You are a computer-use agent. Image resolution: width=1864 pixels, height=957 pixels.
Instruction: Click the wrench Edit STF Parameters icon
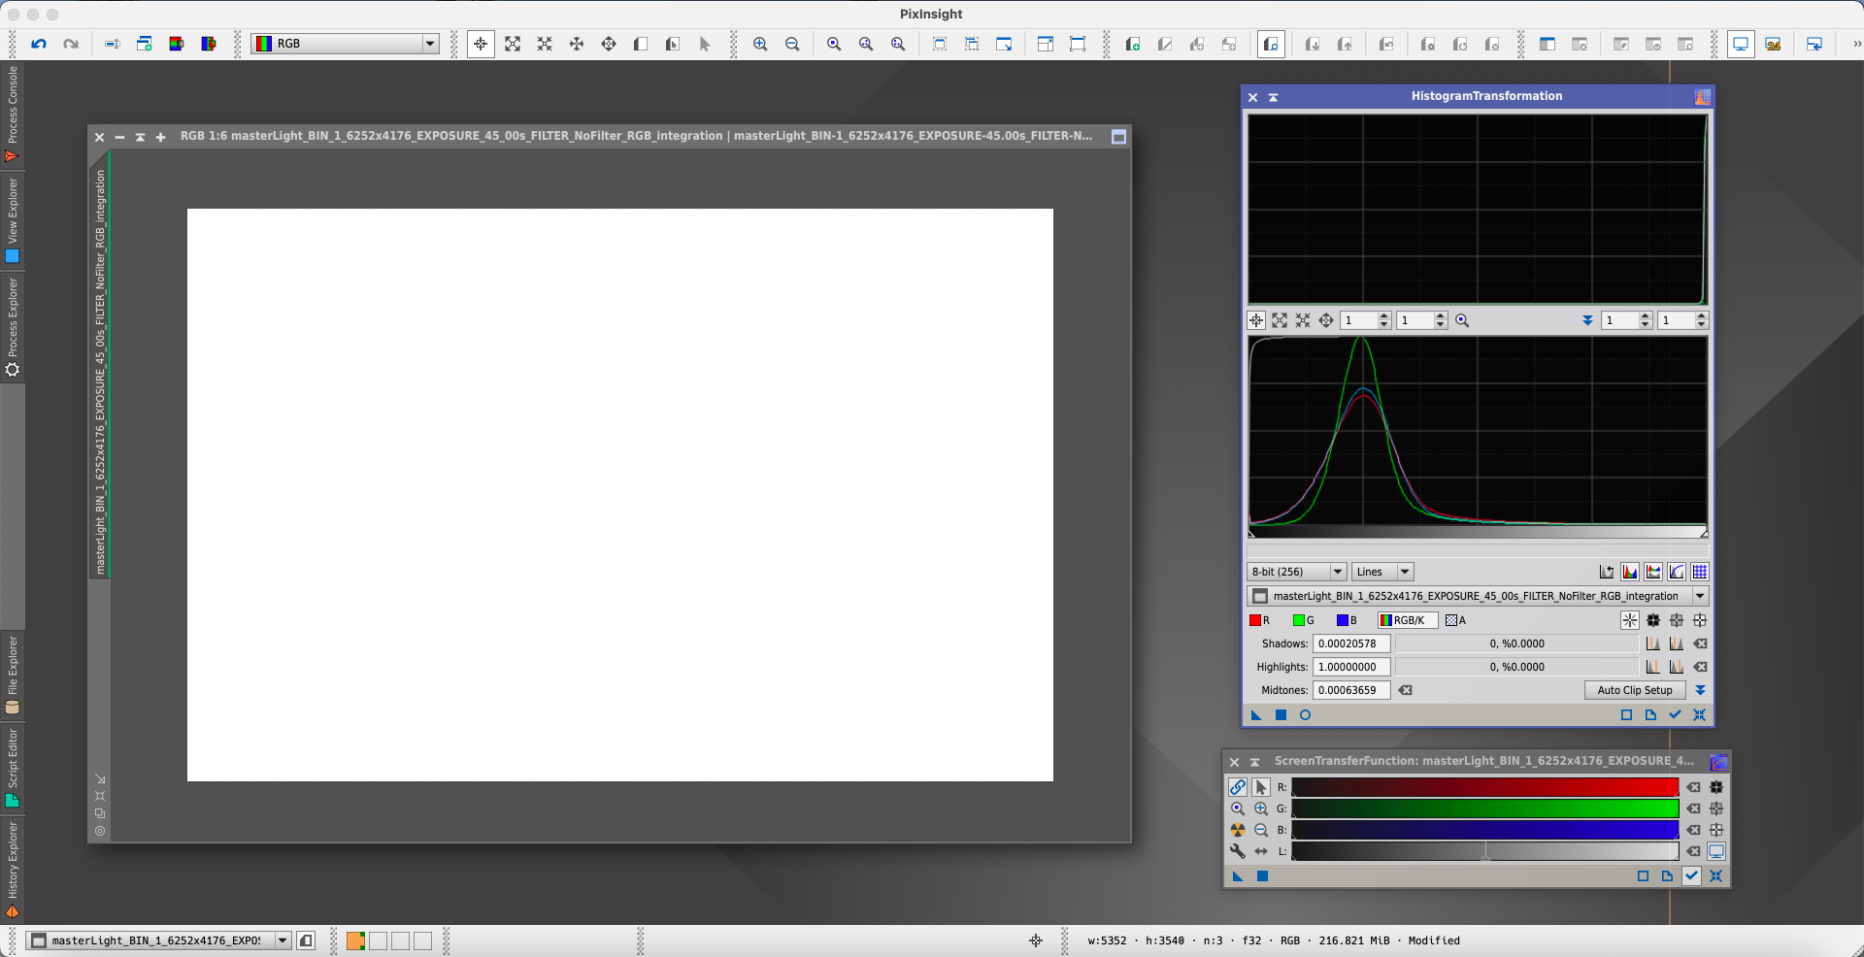(x=1237, y=851)
